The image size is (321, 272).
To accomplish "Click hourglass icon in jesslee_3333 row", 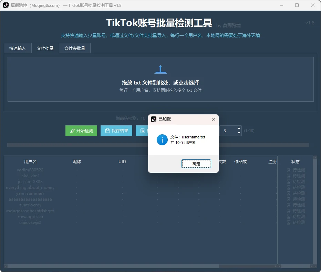I will coord(289,182).
